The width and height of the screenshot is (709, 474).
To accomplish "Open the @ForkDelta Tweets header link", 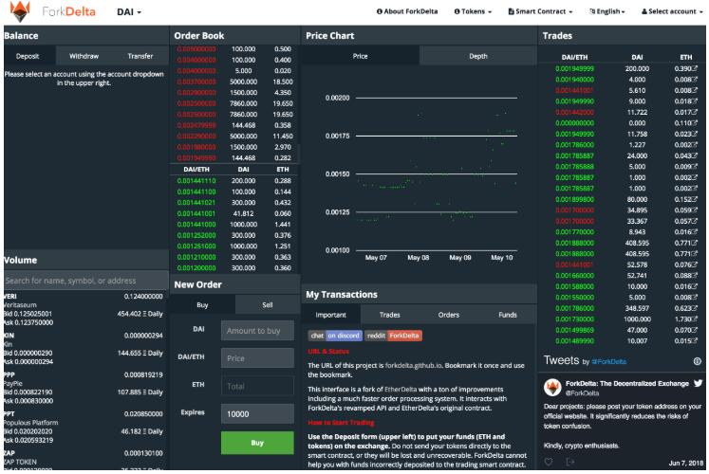I will coord(609,361).
